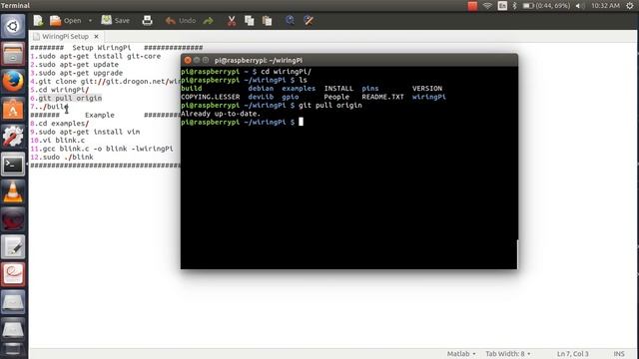Click line 'sudo apt-get install git-core' in editor
The image size is (639, 359).
100,56
